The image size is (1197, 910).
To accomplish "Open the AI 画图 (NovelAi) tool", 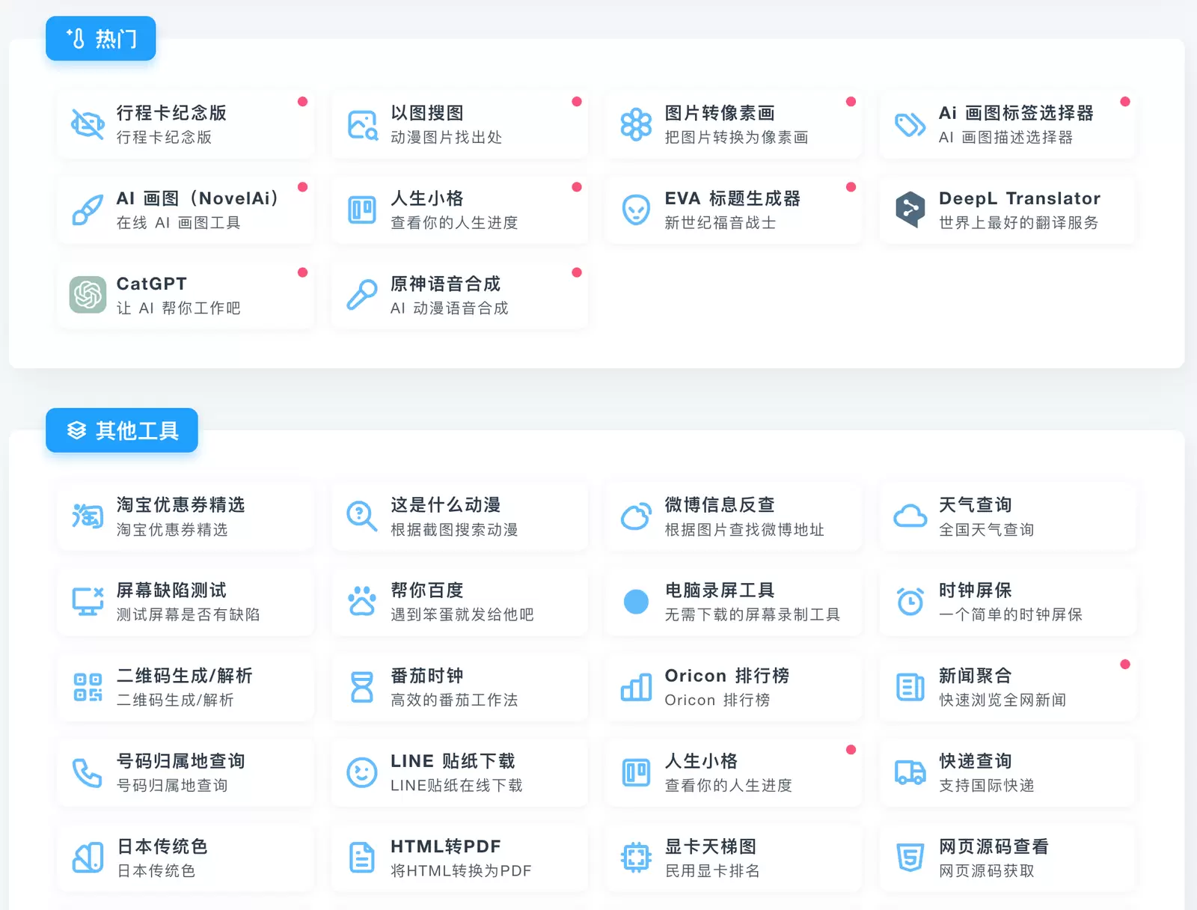I will coord(185,210).
